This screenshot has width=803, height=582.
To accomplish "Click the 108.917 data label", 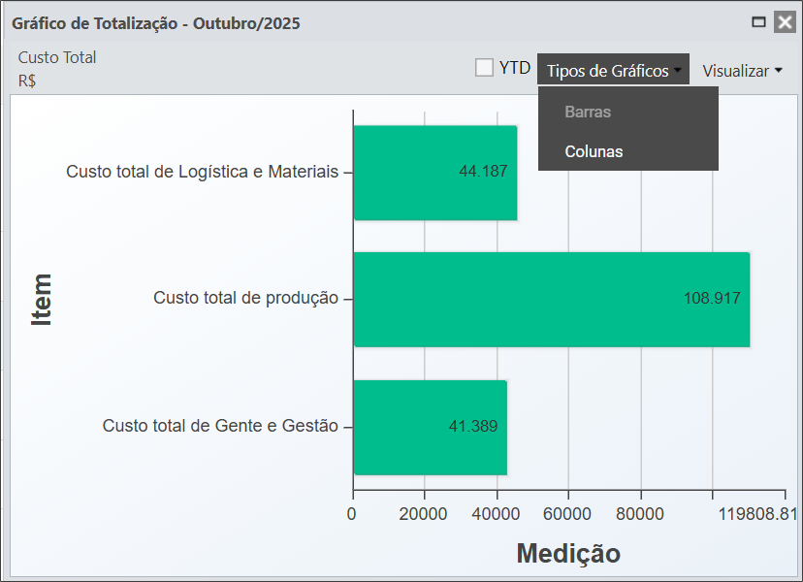I will coord(712,299).
